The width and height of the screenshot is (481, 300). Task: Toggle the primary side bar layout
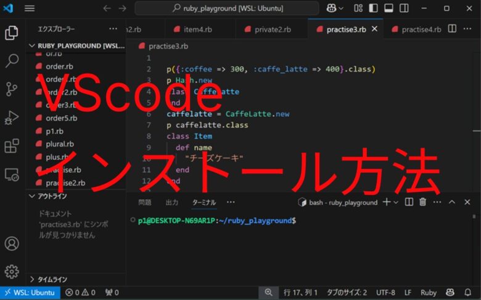pos(373,8)
